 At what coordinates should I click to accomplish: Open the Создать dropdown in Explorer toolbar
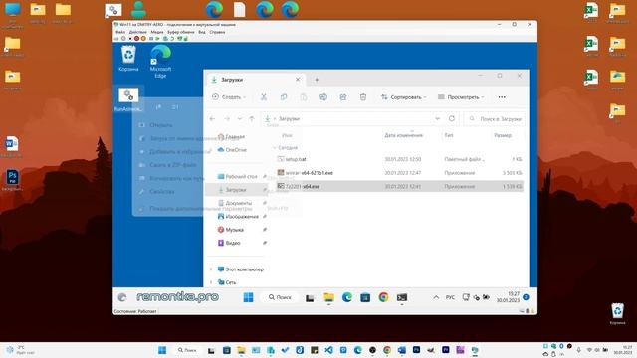[229, 97]
